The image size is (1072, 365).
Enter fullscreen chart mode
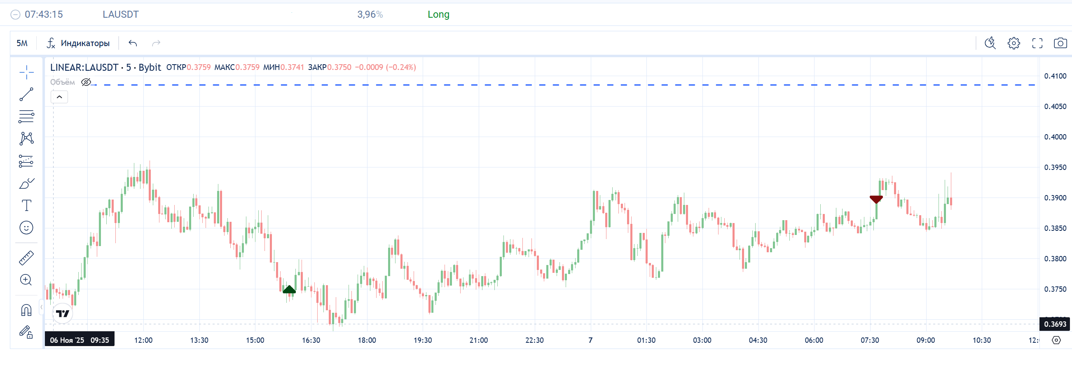click(1037, 43)
